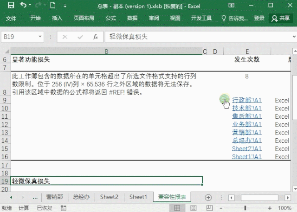This screenshot has width=297, height=212.
Task: Open the 公式 ribbon tab
Action: point(110,18)
